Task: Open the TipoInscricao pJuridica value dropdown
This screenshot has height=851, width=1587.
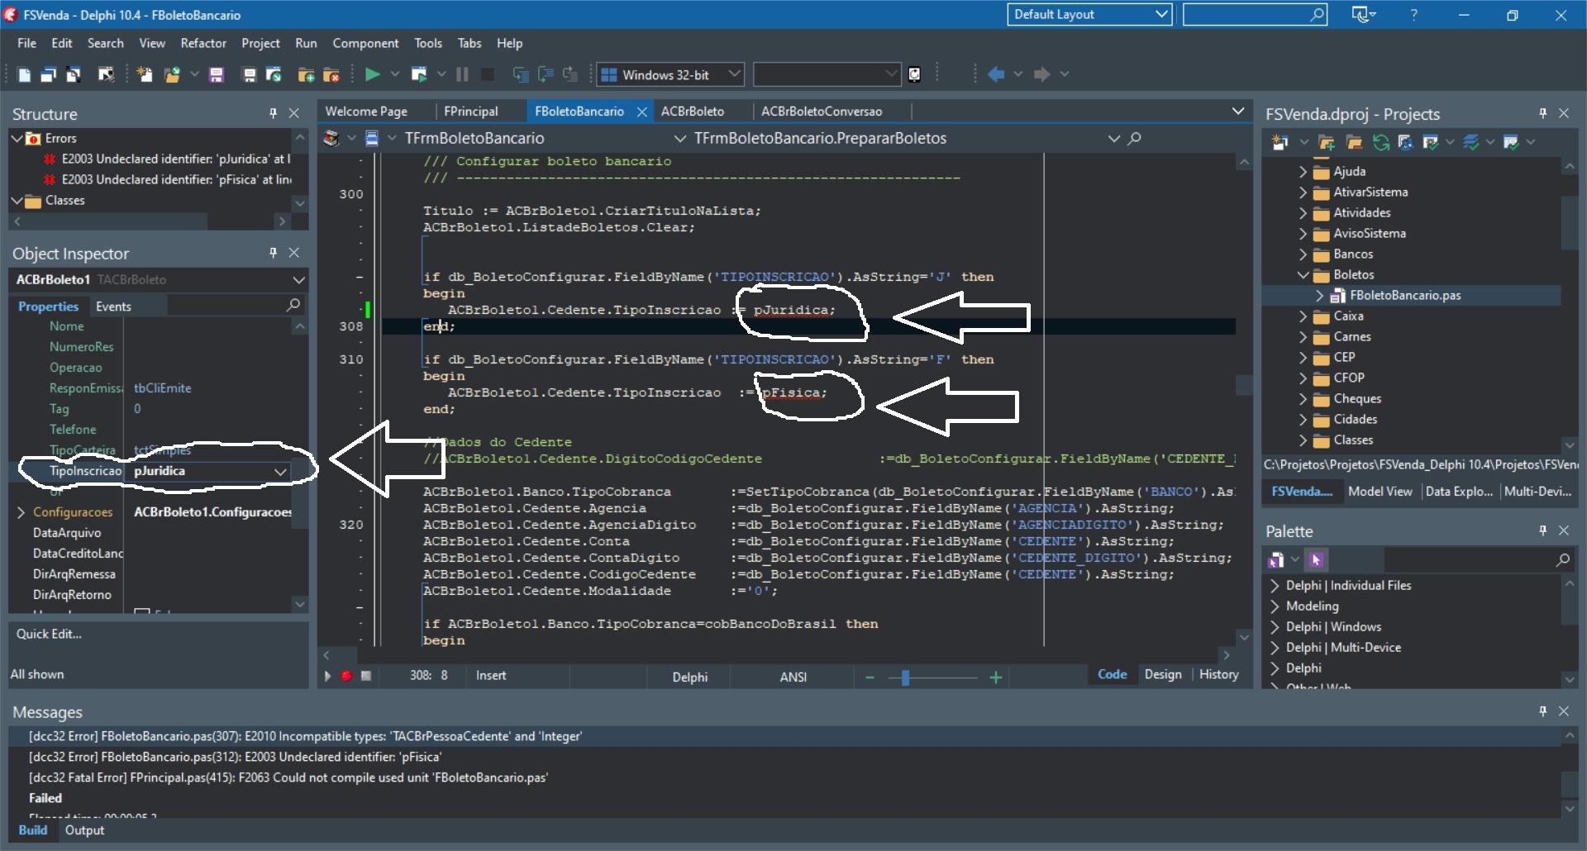Action: pos(280,471)
